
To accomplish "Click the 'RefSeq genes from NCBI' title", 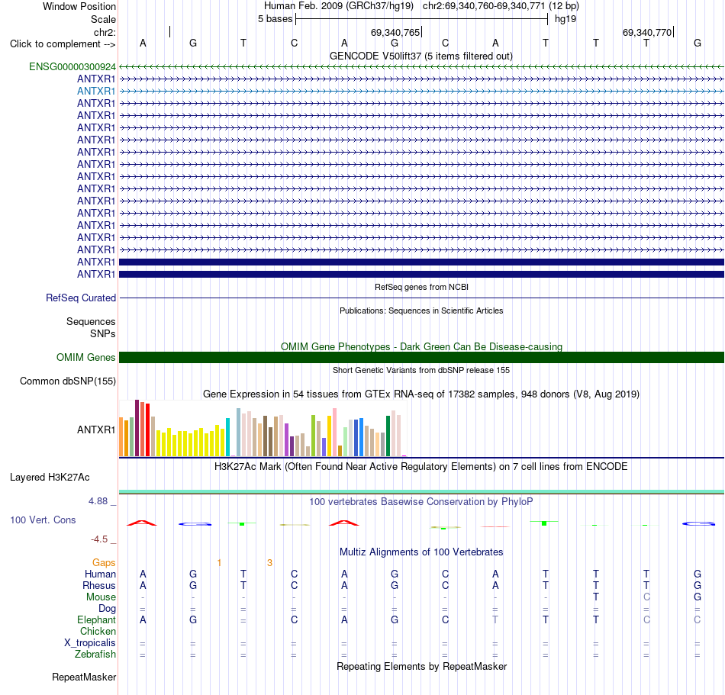I will coord(422,287).
